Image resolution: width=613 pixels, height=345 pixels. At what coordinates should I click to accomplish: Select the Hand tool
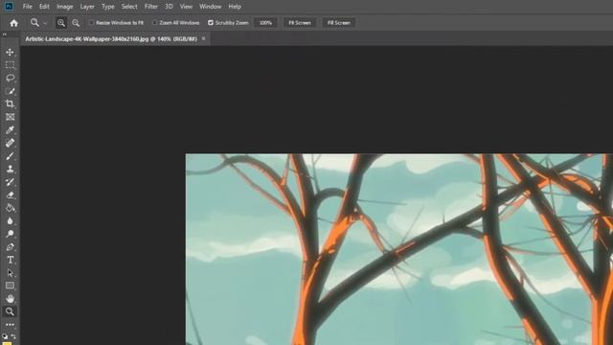click(10, 299)
